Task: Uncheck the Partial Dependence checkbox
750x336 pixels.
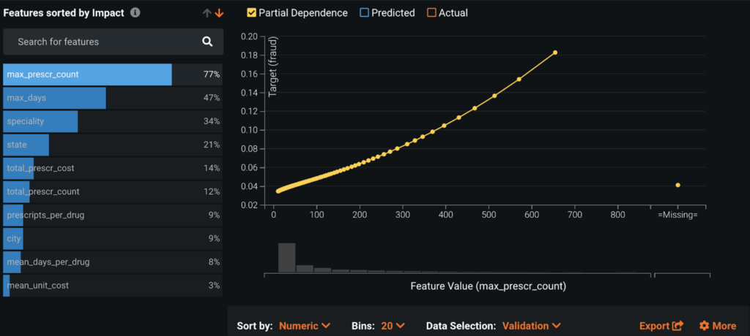Action: tap(252, 13)
